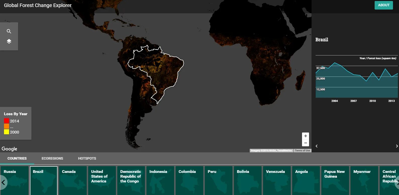This screenshot has width=399, height=195.
Task: Select the Central African Republic card
Action: pyautogui.click(x=389, y=180)
